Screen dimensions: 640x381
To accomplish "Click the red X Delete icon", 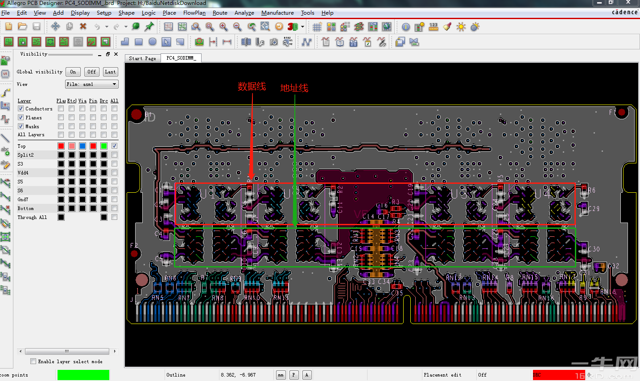I will pos(83,27).
